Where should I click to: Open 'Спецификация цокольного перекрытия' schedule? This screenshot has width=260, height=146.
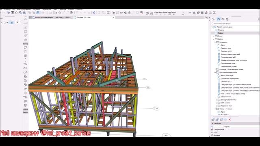pos(236,85)
